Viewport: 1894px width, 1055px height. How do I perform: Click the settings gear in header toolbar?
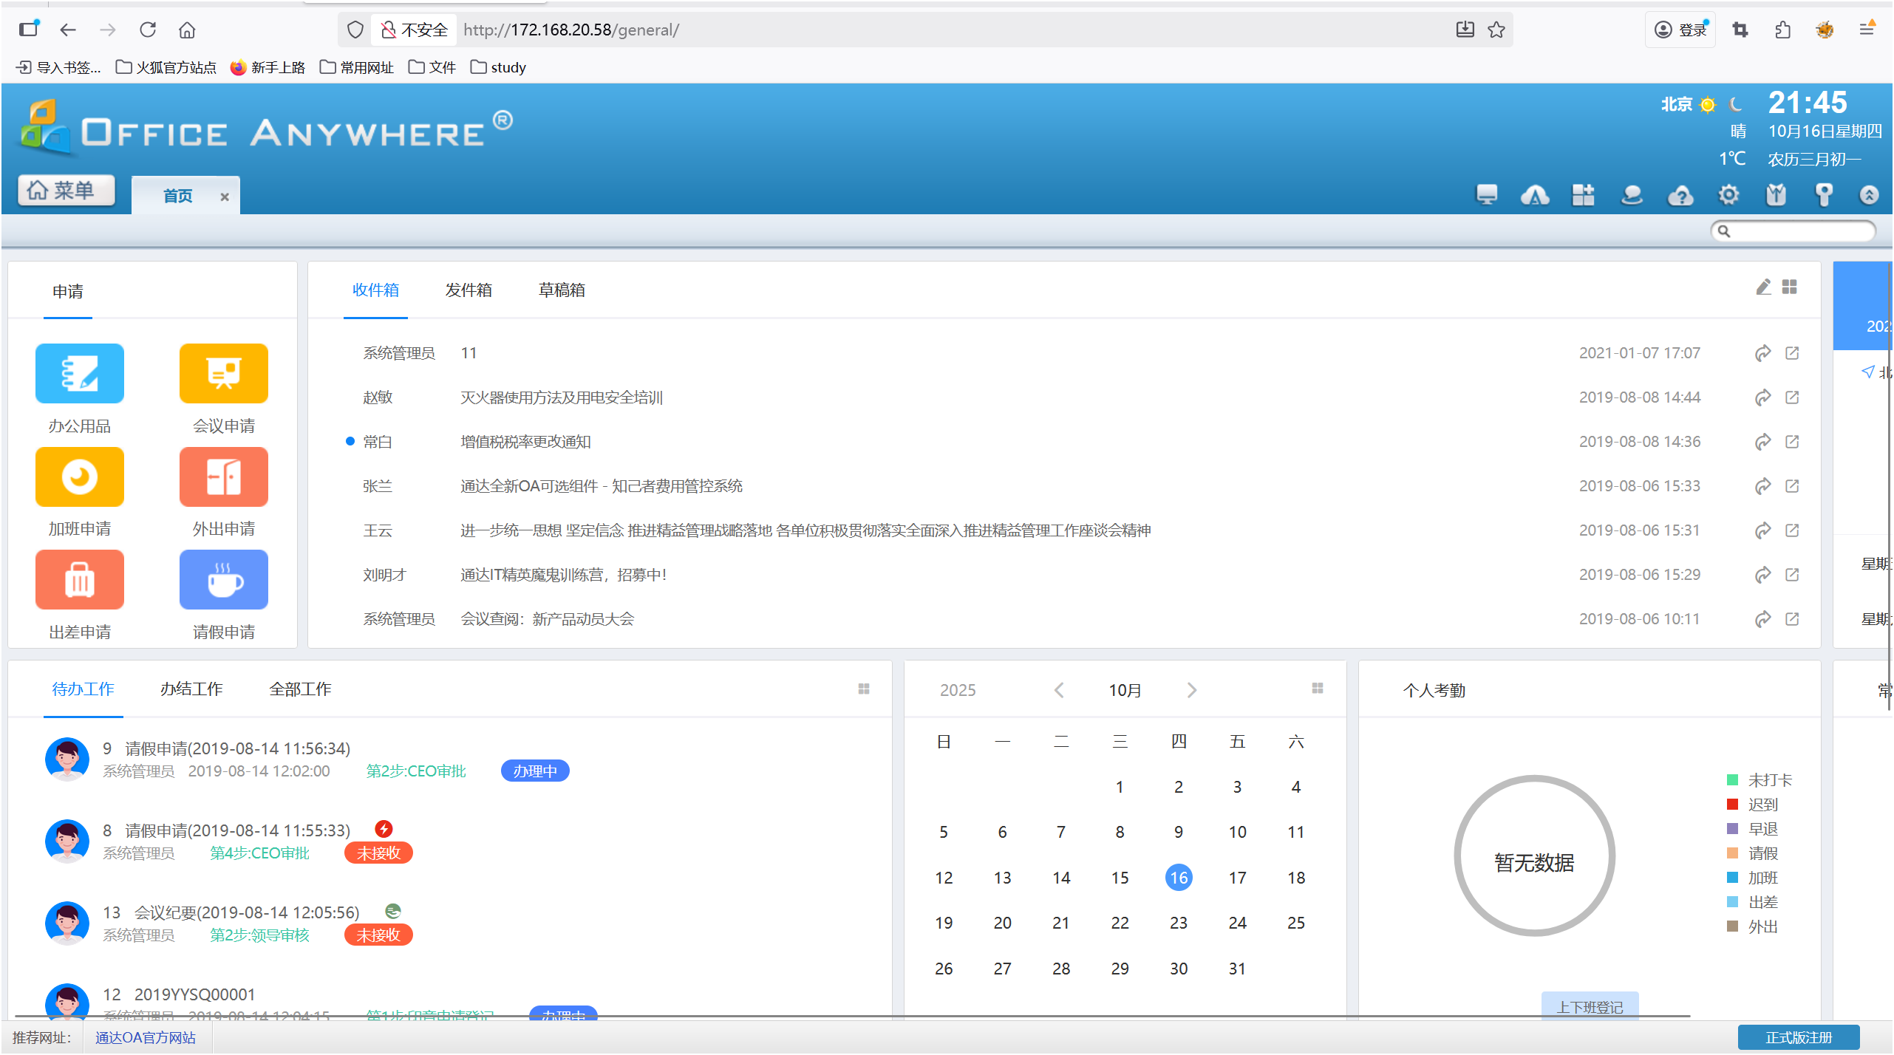(x=1728, y=195)
